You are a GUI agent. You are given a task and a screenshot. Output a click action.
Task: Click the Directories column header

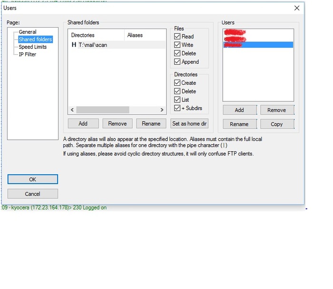point(96,35)
